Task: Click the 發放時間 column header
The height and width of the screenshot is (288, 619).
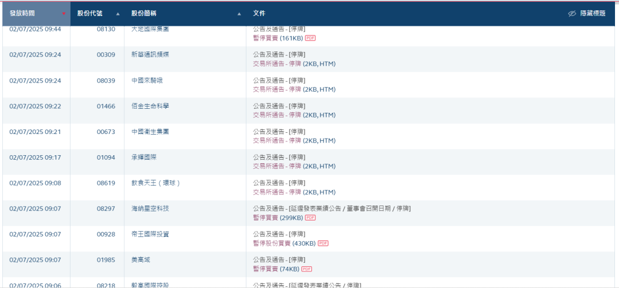Action: 36,13
